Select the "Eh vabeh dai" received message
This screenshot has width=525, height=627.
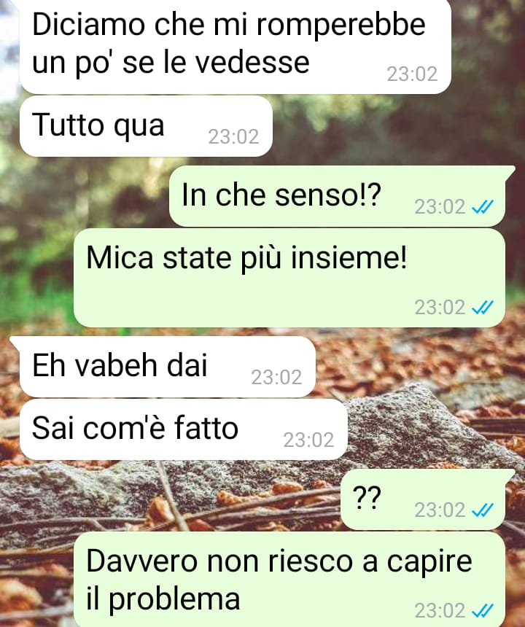(168, 367)
